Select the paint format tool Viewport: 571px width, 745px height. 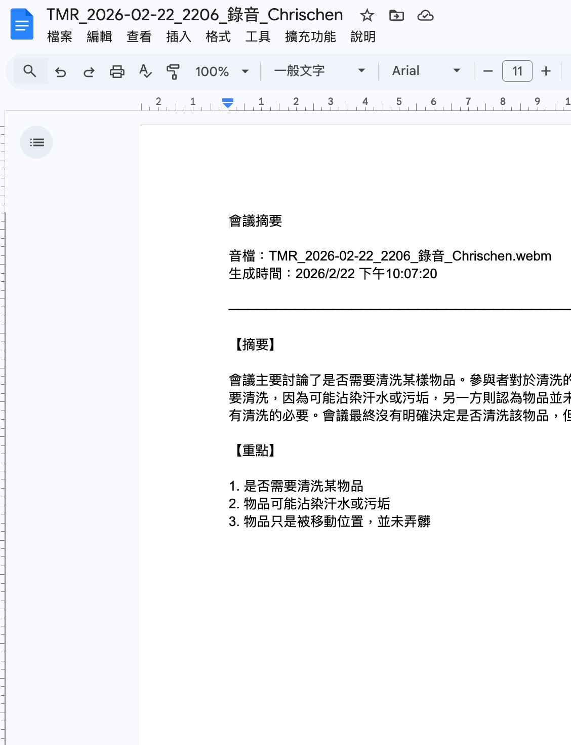(x=172, y=71)
